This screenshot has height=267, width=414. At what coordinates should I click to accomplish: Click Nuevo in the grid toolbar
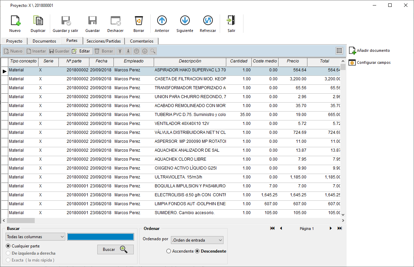13,51
